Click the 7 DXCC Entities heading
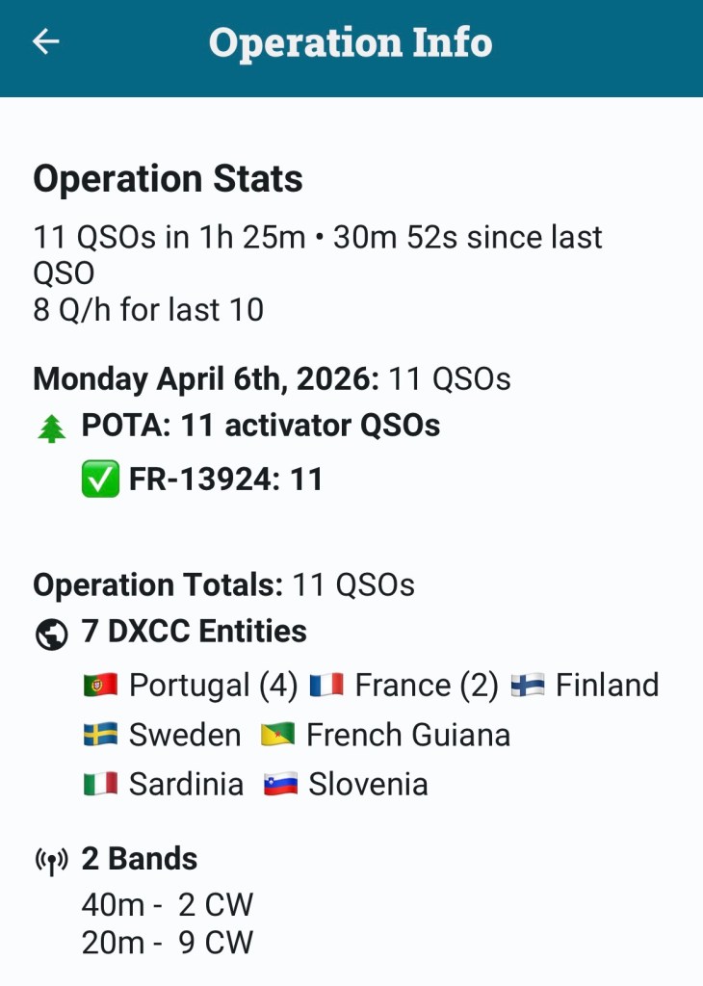Image resolution: width=703 pixels, height=986 pixels. [195, 632]
